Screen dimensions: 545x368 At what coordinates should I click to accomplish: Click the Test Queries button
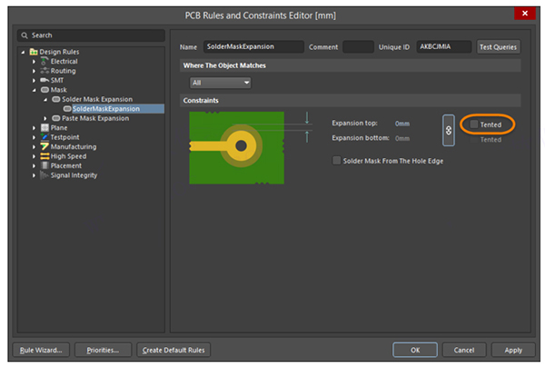coord(498,47)
